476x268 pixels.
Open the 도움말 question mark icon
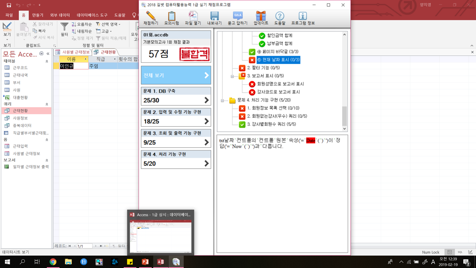(280, 18)
